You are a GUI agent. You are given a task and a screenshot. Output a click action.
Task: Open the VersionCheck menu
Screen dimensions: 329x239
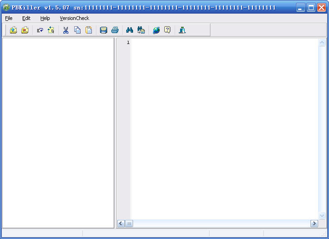click(x=74, y=18)
